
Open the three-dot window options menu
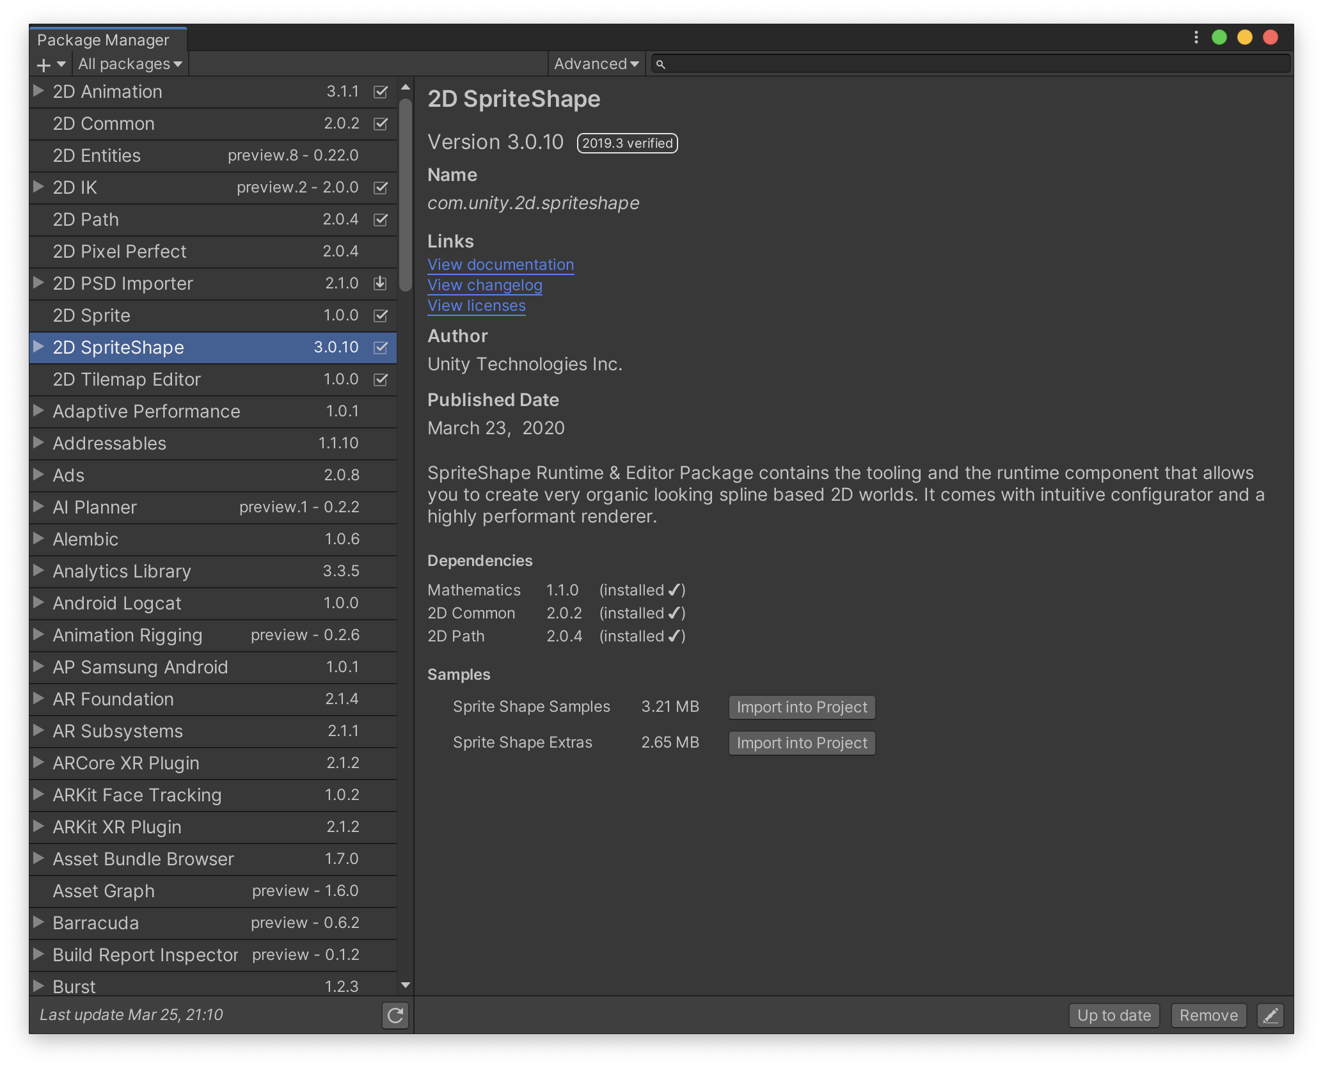click(x=1196, y=38)
